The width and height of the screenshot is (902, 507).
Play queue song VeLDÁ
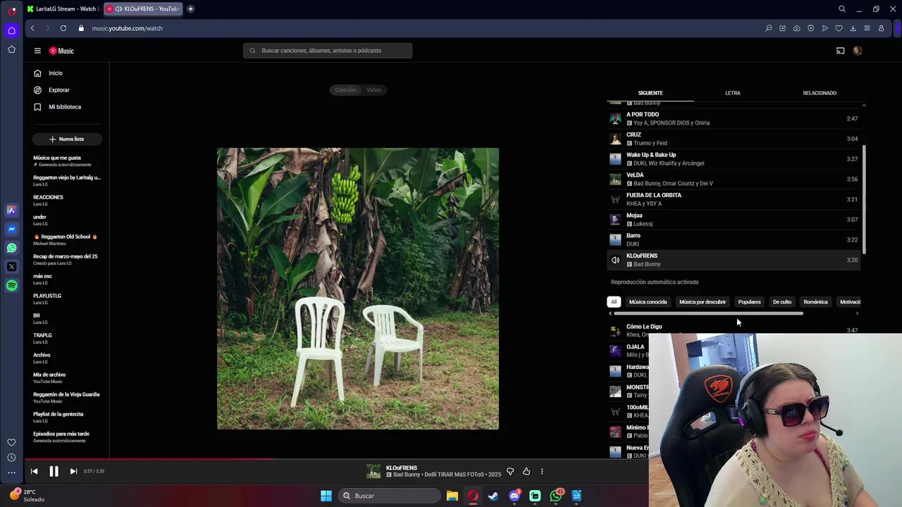(x=733, y=179)
